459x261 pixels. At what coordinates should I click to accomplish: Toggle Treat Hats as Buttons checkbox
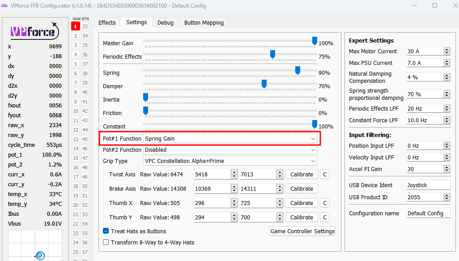tap(106, 231)
